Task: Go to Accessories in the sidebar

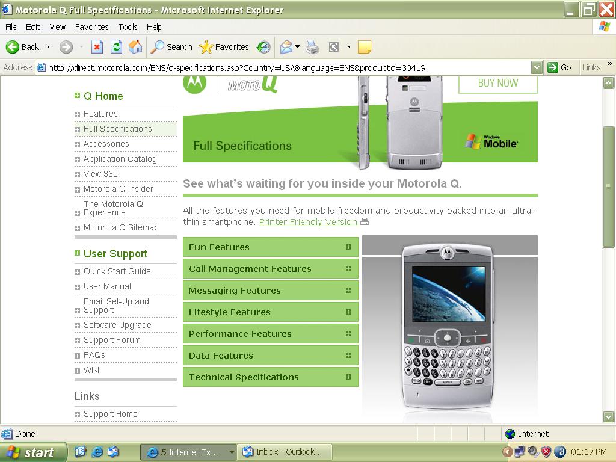Action: pos(106,144)
